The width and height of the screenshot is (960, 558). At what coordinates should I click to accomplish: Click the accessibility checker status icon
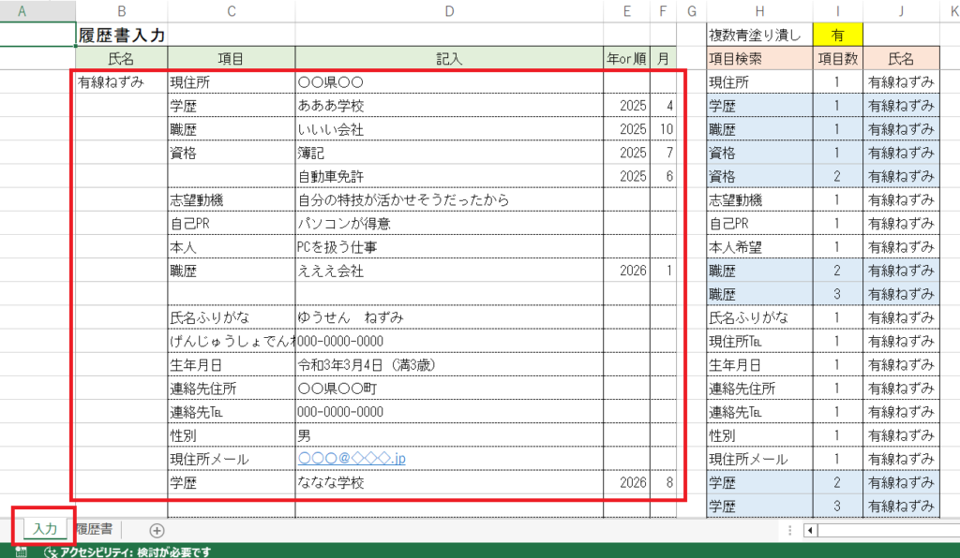pyautogui.click(x=50, y=551)
